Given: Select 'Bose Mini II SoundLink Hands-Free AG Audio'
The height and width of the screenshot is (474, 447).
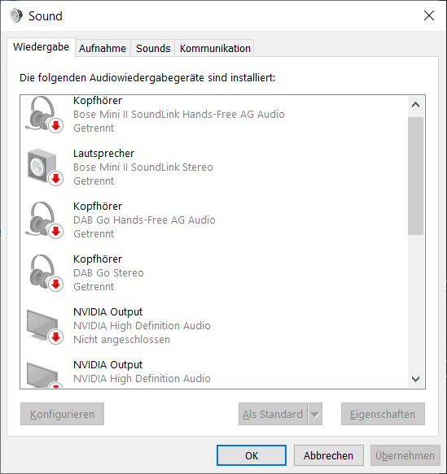Looking at the screenshot, I should pyautogui.click(x=179, y=115).
